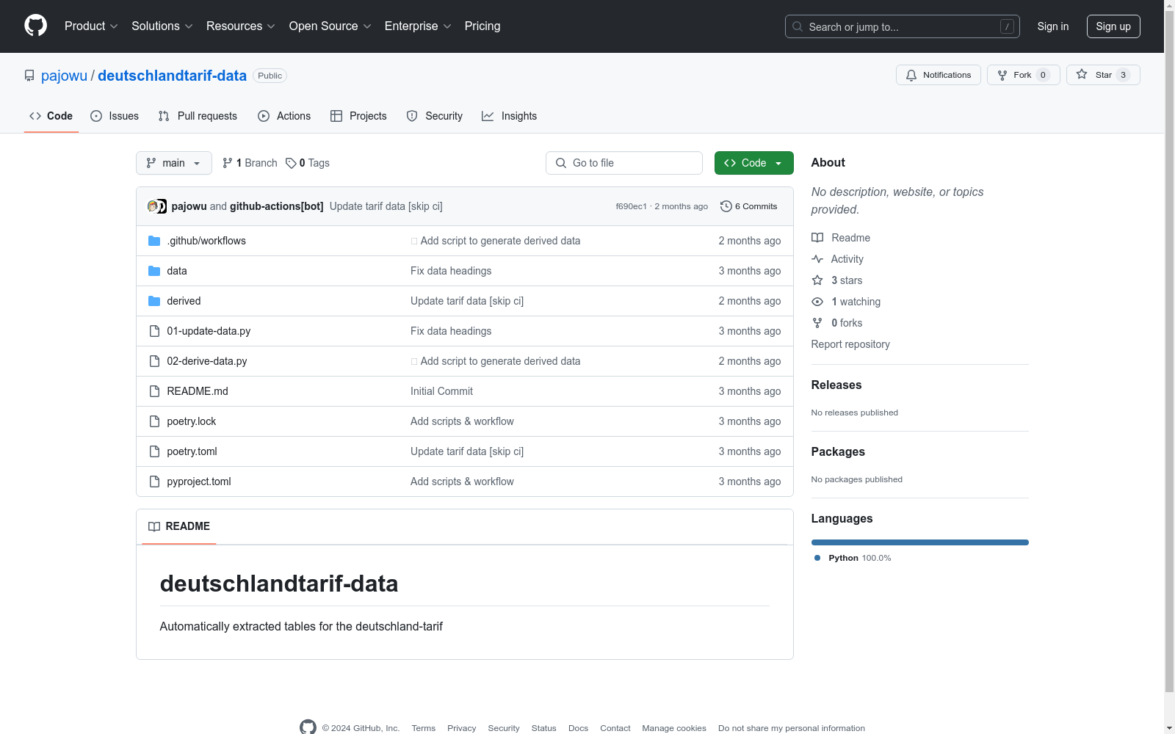1175x734 pixels.
Task: Click the watching eye icon
Action: (817, 302)
